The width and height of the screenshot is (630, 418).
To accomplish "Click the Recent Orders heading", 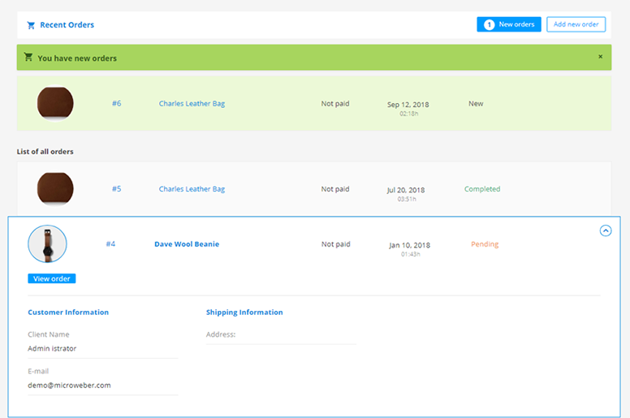I will click(67, 25).
